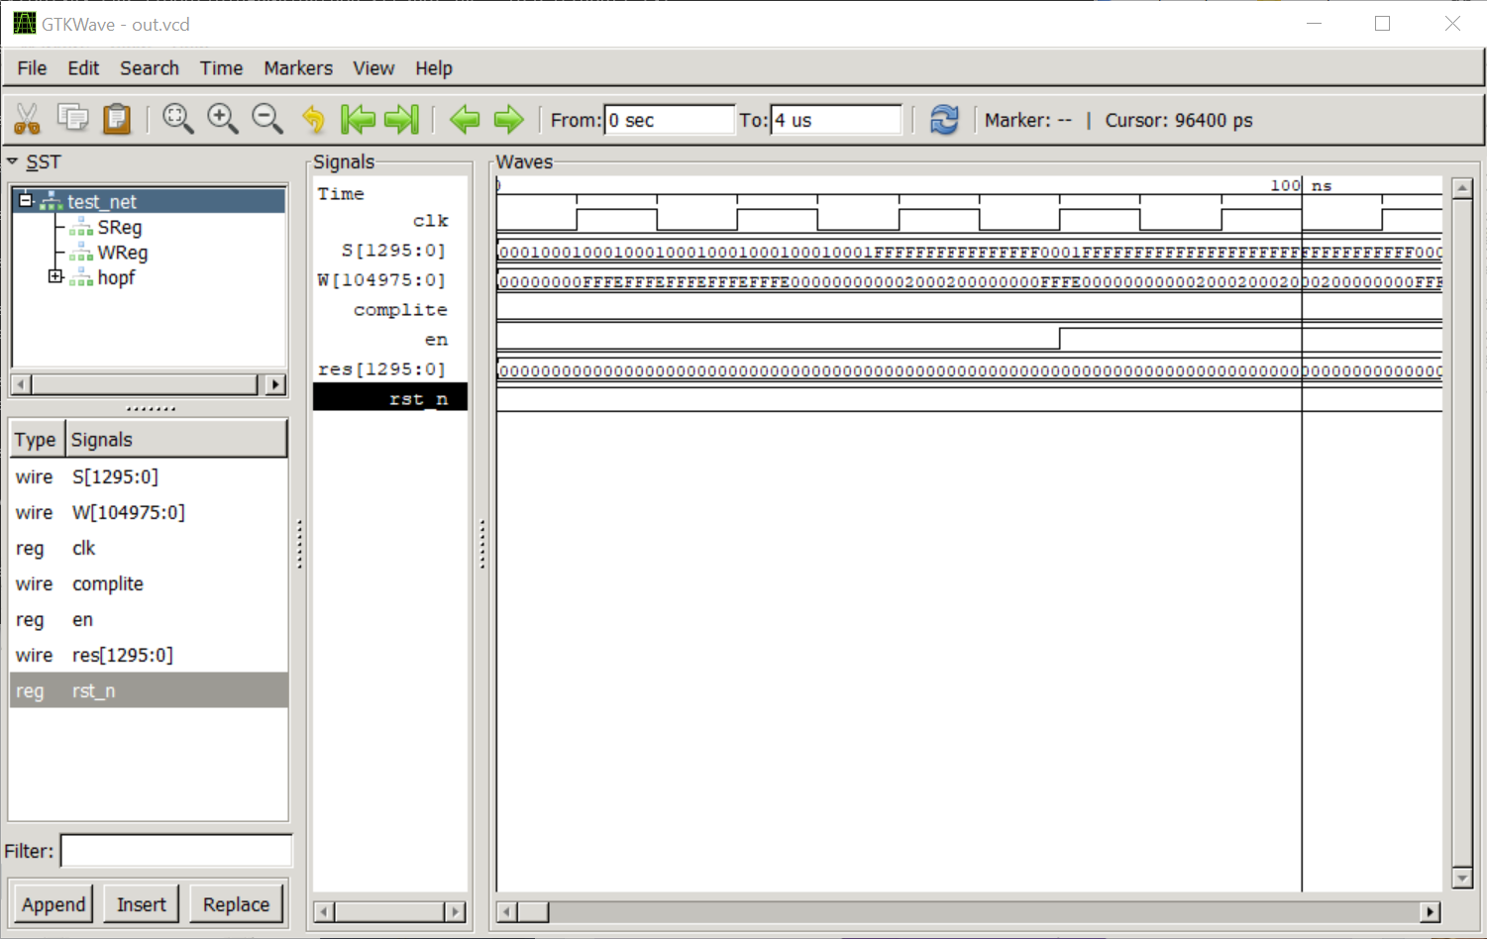Click Waves horizontal scrollbar left arrow
1487x939 pixels.
507,911
